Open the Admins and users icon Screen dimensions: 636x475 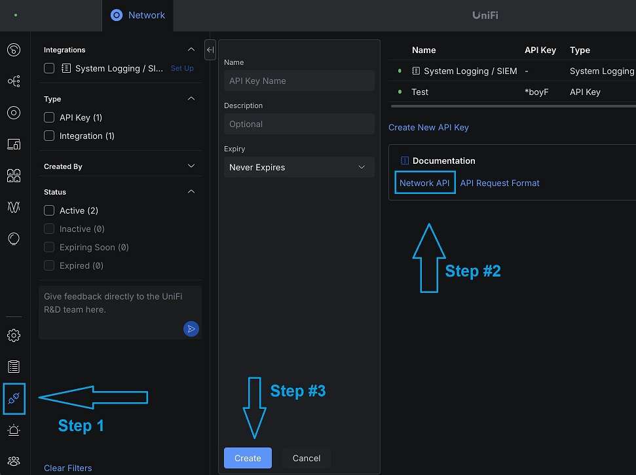pos(14,461)
